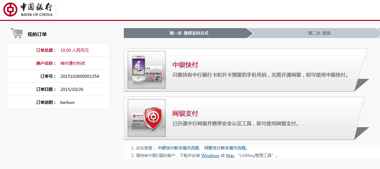Select the 中银快付 phone and card image

(x=146, y=70)
